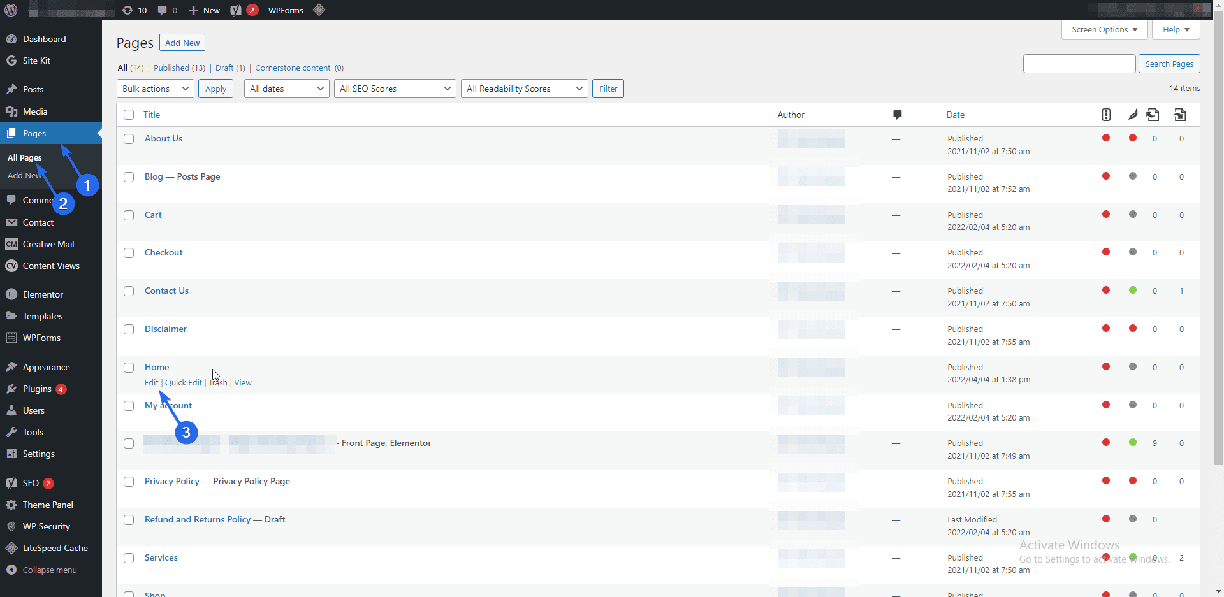Open the SEO menu in sidebar
This screenshot has height=597, width=1224.
click(51, 483)
